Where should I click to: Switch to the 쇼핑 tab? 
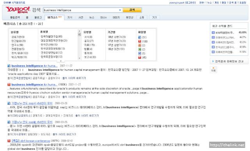point(142,18)
